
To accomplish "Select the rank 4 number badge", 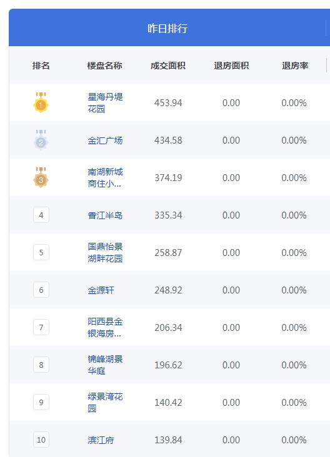I will pos(41,215).
